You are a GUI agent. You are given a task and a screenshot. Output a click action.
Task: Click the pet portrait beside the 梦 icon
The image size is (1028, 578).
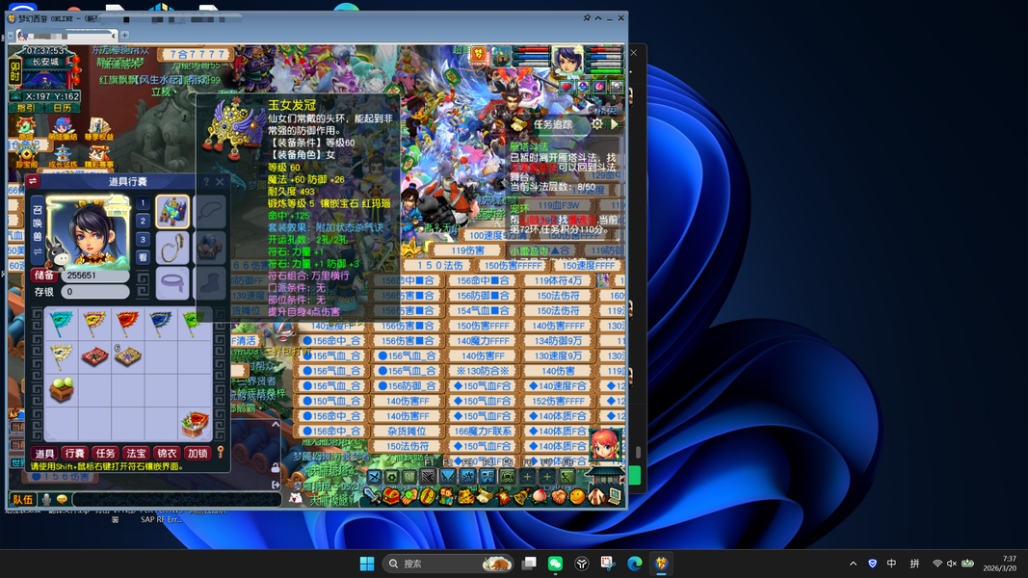[502, 57]
